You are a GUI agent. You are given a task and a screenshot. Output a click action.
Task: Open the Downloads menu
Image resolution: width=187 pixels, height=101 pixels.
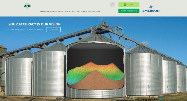tap(70, 11)
